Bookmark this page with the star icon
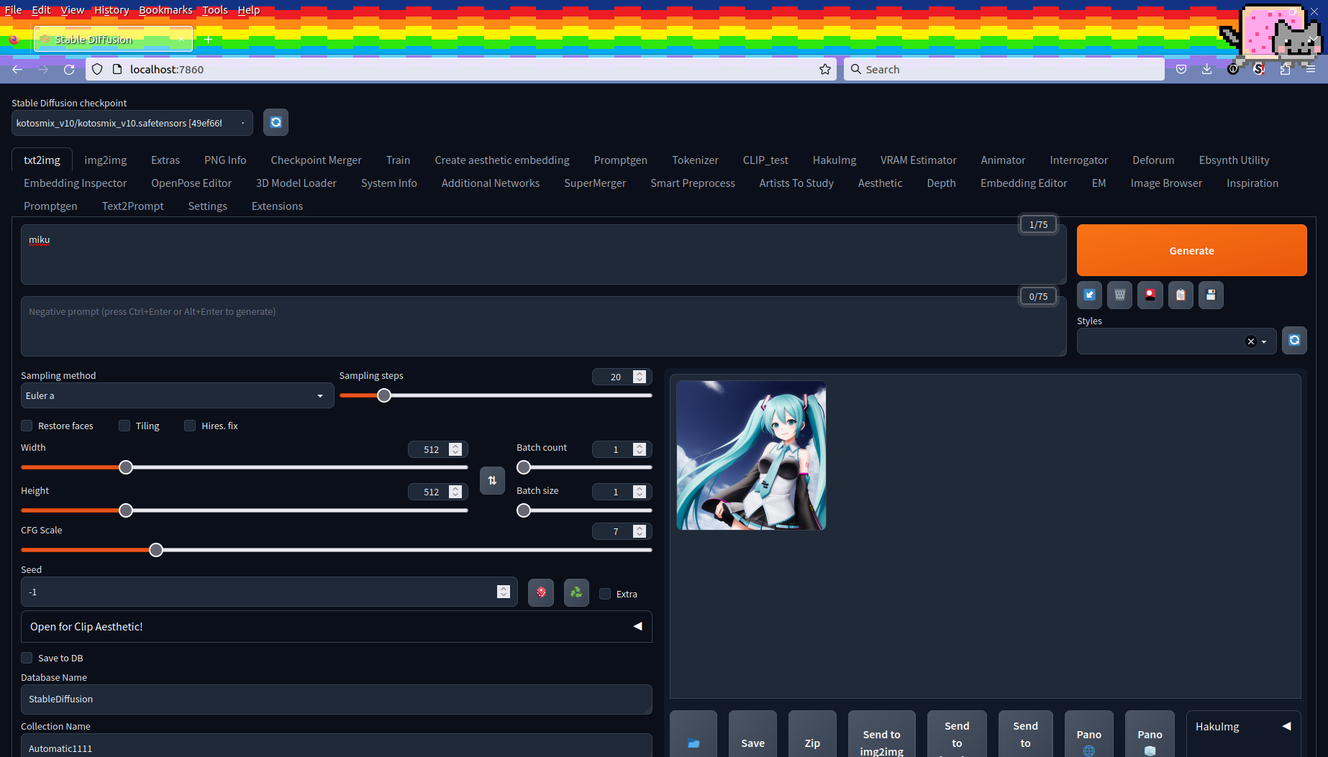Viewport: 1328px width, 757px height. (825, 69)
